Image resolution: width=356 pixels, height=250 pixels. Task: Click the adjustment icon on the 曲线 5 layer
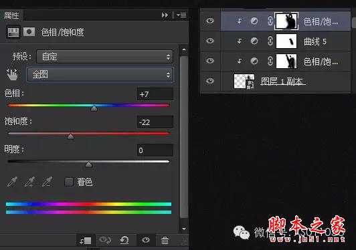(254, 41)
